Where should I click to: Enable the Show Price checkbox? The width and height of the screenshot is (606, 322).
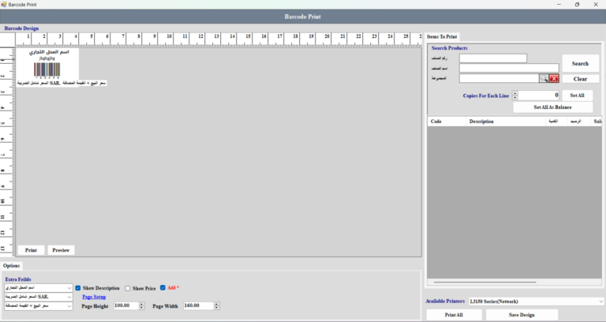pos(128,288)
